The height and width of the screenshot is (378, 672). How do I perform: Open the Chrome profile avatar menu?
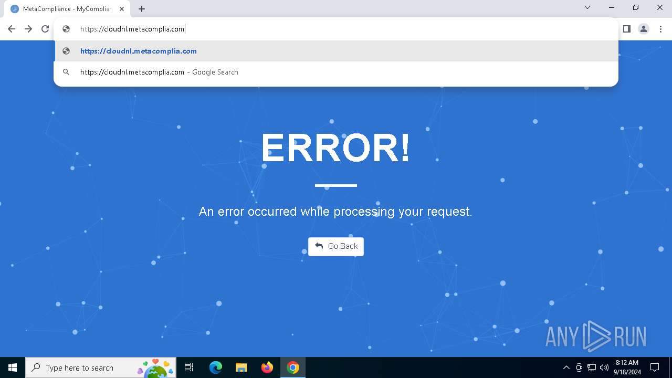tap(644, 29)
